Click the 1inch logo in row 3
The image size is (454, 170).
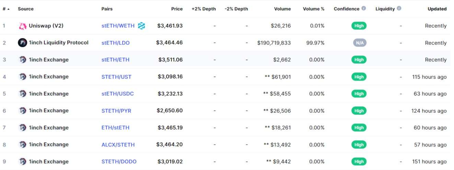pyautogui.click(x=22, y=60)
